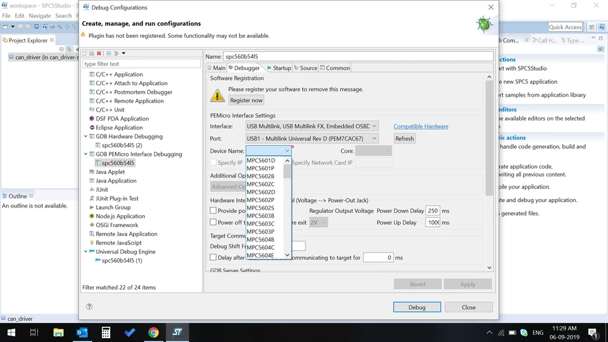Select OSGi Framework entry

[x=117, y=225]
